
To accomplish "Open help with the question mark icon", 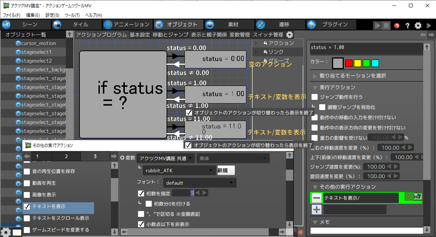I will [x=407, y=26].
